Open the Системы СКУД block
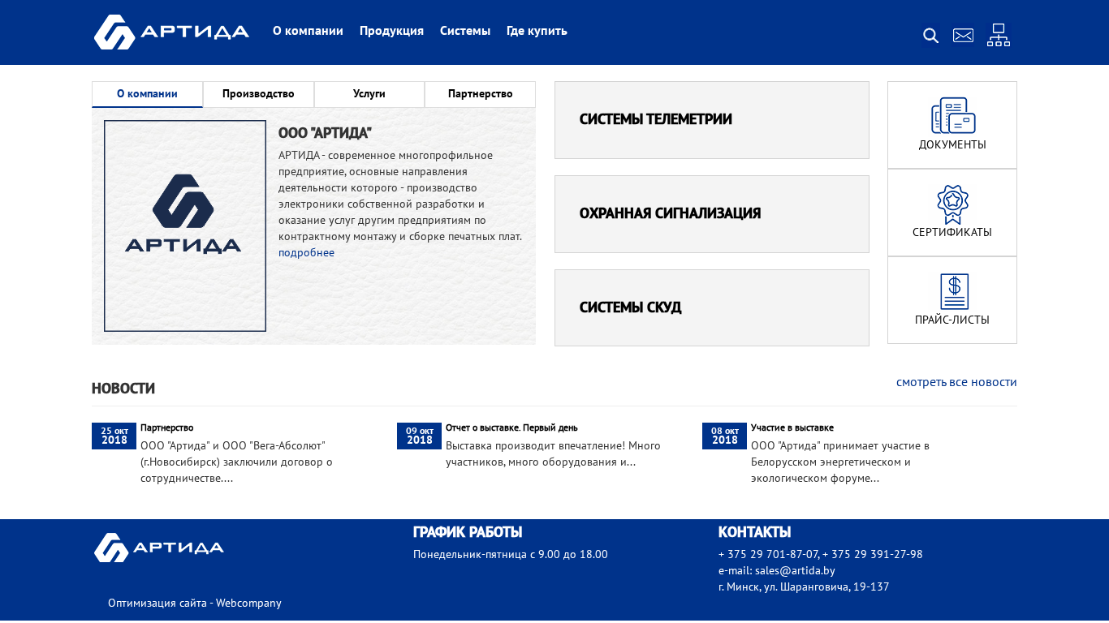 tap(712, 308)
